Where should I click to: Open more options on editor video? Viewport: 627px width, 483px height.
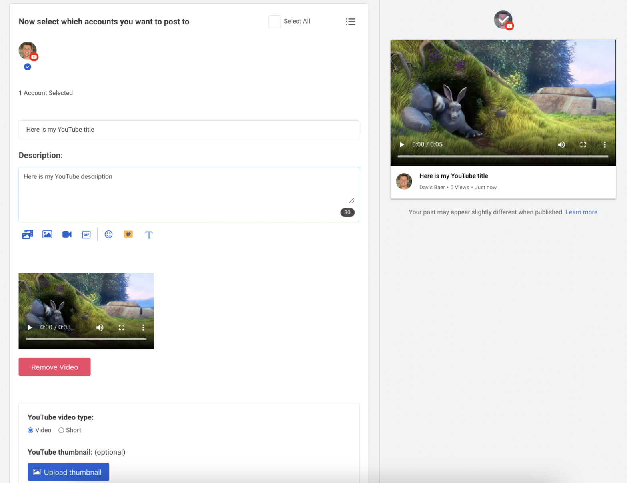pos(143,327)
